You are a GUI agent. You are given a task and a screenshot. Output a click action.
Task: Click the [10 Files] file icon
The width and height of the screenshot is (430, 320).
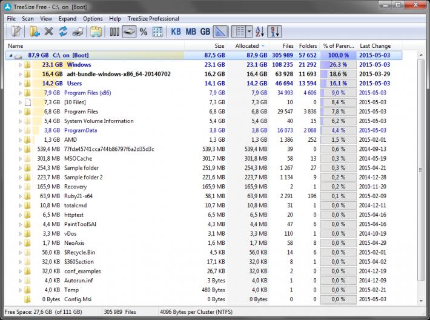pyautogui.click(x=28, y=102)
